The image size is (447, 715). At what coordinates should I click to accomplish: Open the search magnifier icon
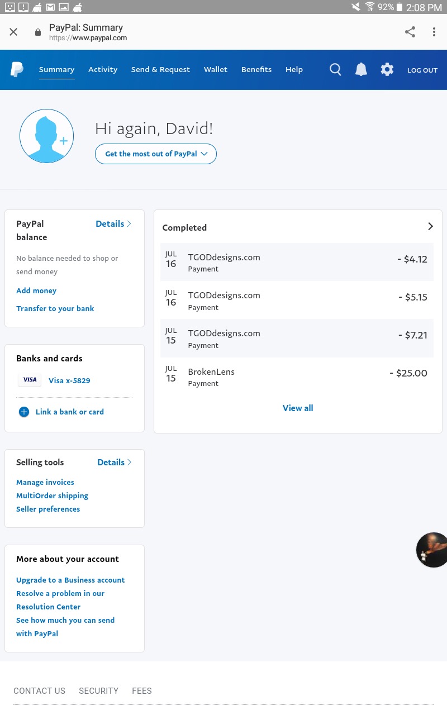point(335,70)
